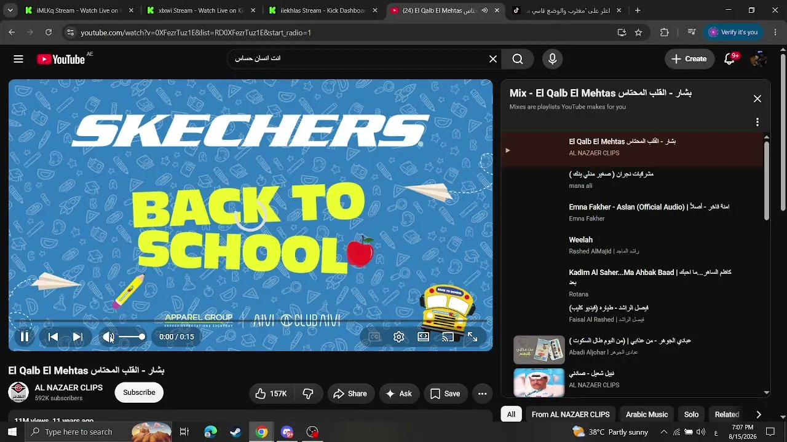Play Weelah by Rashed AlMajid
Image resolution: width=787 pixels, height=442 pixels.
[x=632, y=247]
